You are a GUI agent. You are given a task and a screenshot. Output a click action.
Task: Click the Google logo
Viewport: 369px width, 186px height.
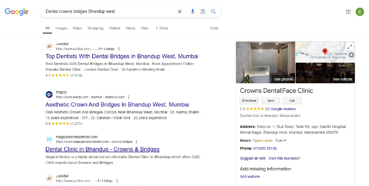16,11
